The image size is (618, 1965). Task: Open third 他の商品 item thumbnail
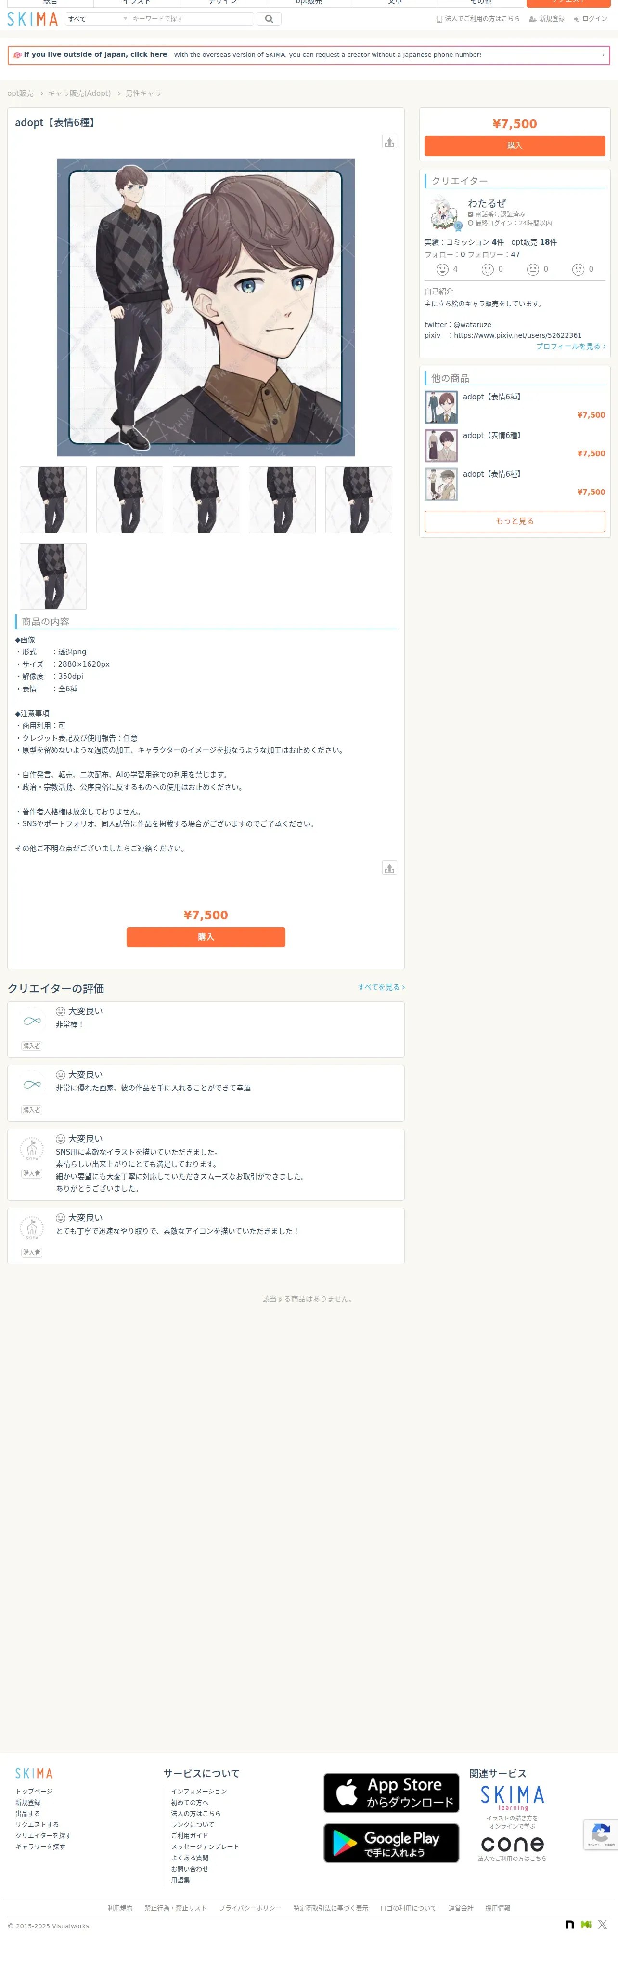[441, 484]
